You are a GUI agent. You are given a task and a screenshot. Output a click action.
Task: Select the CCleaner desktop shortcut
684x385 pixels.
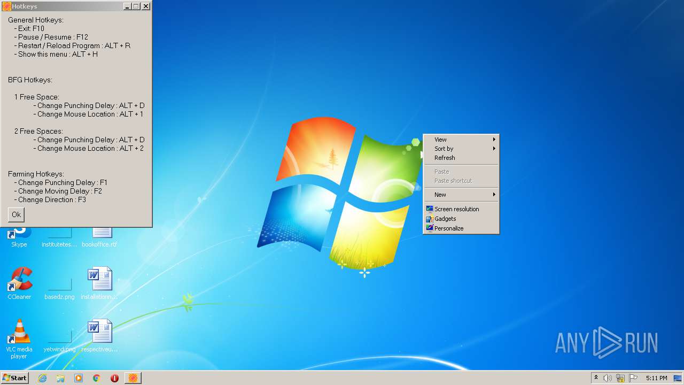(19, 283)
